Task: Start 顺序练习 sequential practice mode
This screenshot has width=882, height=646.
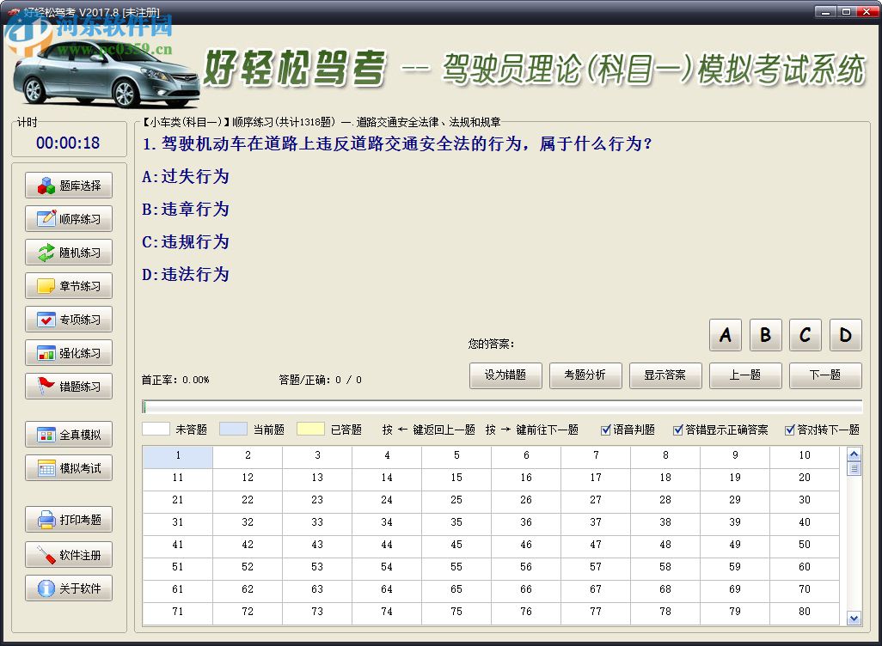Action: (68, 218)
